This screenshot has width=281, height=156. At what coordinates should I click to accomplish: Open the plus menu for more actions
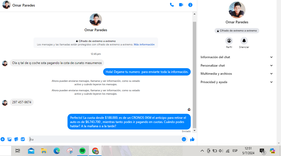pyautogui.click(x=3, y=139)
